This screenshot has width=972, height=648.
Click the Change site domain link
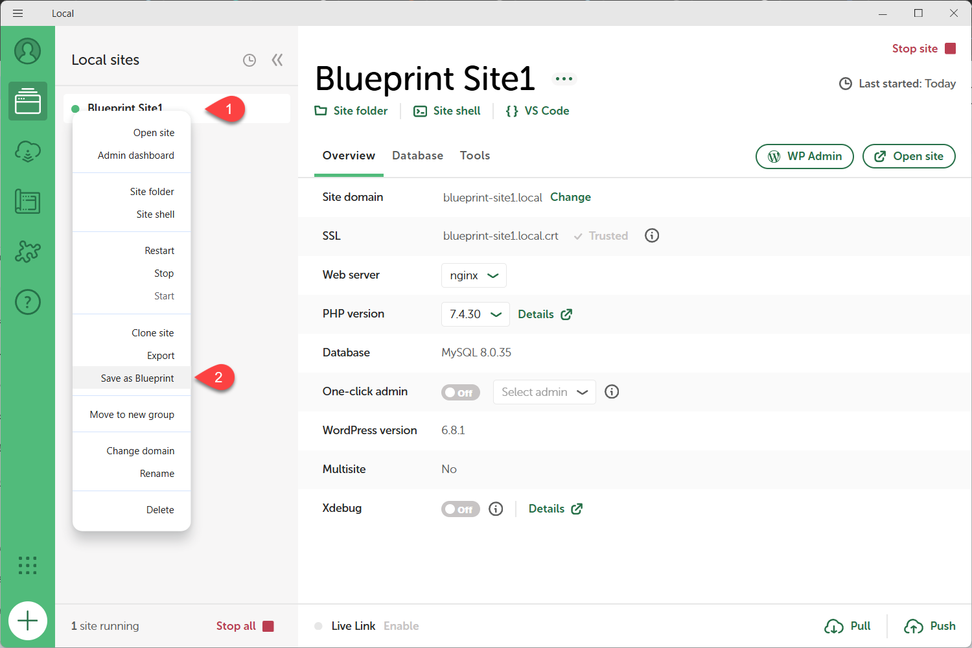click(x=570, y=197)
